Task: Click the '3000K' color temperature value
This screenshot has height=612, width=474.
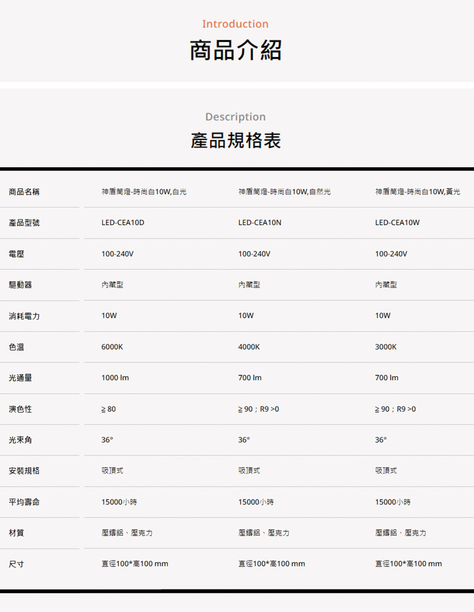Action: pyautogui.click(x=386, y=347)
